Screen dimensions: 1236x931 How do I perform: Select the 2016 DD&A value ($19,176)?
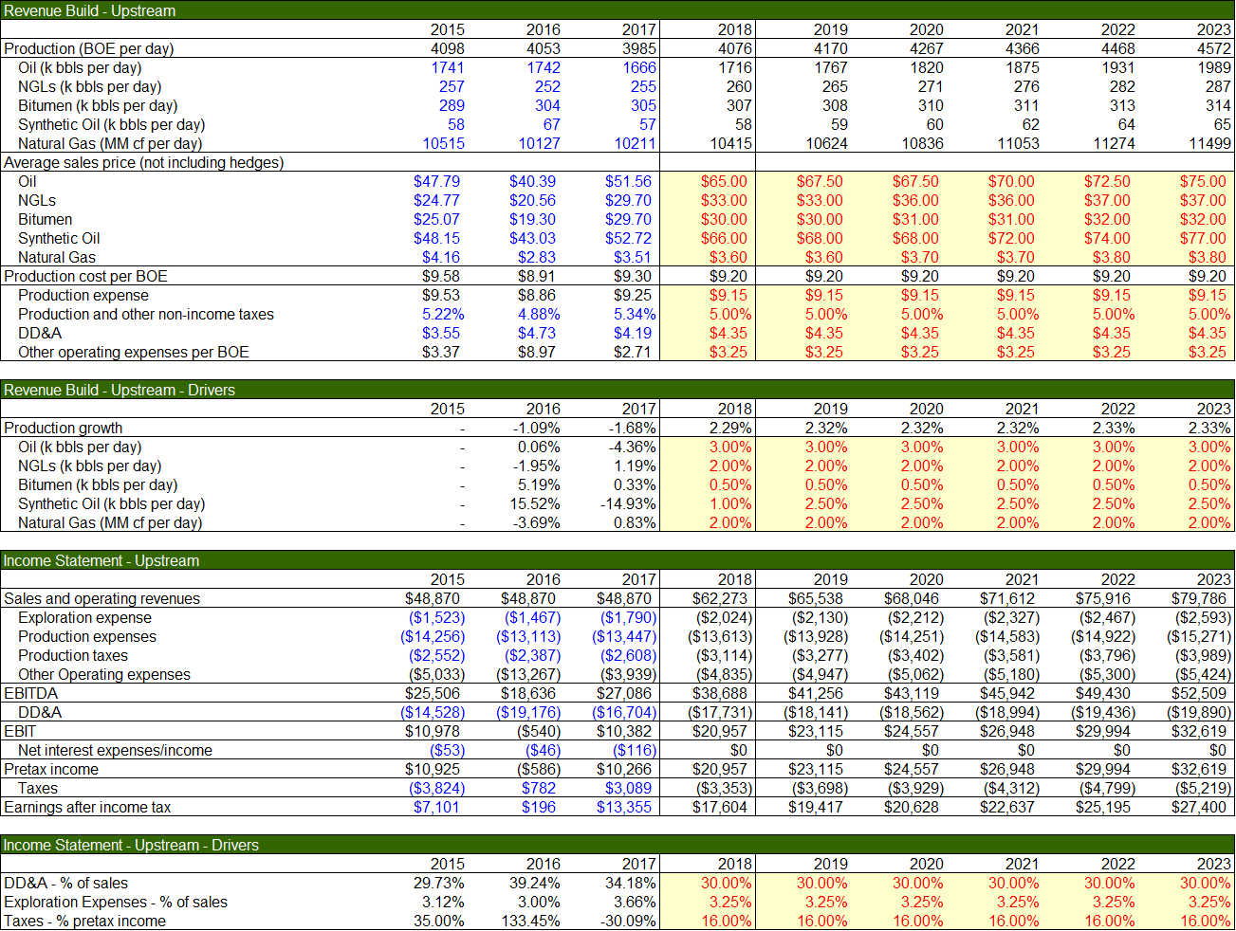528,712
